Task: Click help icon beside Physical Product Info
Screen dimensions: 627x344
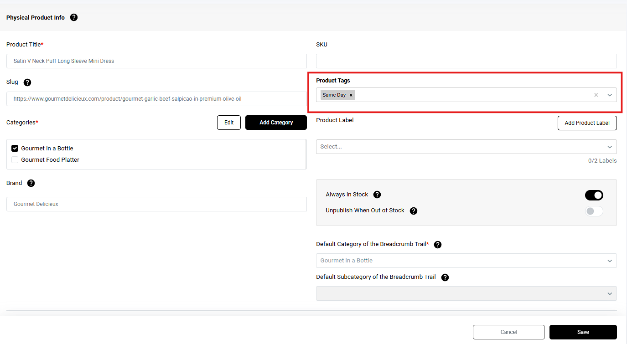Action: 74,17
